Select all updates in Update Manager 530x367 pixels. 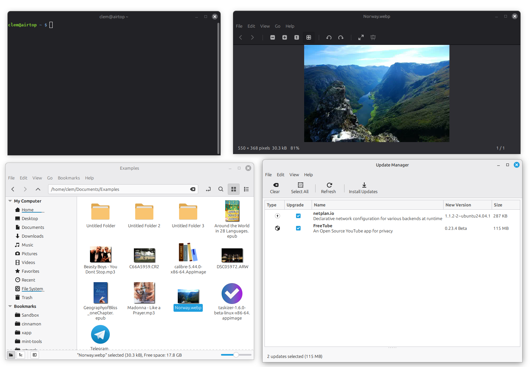click(x=300, y=188)
